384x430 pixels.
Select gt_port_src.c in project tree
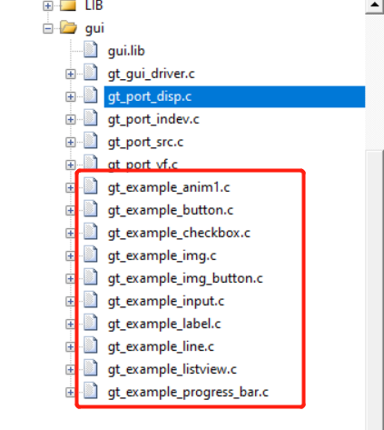[145, 143]
